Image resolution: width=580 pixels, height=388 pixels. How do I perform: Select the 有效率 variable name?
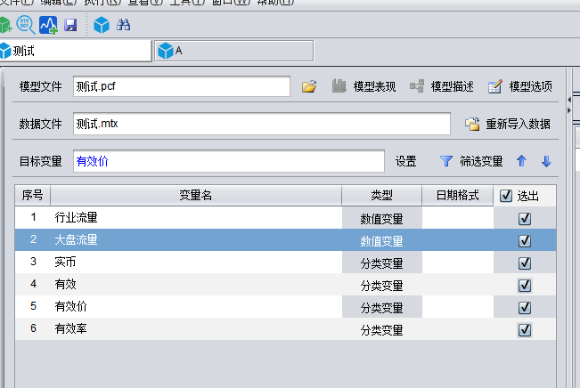coord(70,328)
